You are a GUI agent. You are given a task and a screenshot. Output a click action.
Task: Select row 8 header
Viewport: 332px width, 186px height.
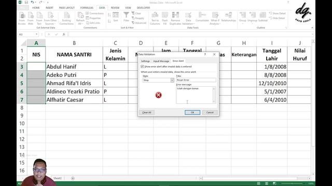[22, 108]
